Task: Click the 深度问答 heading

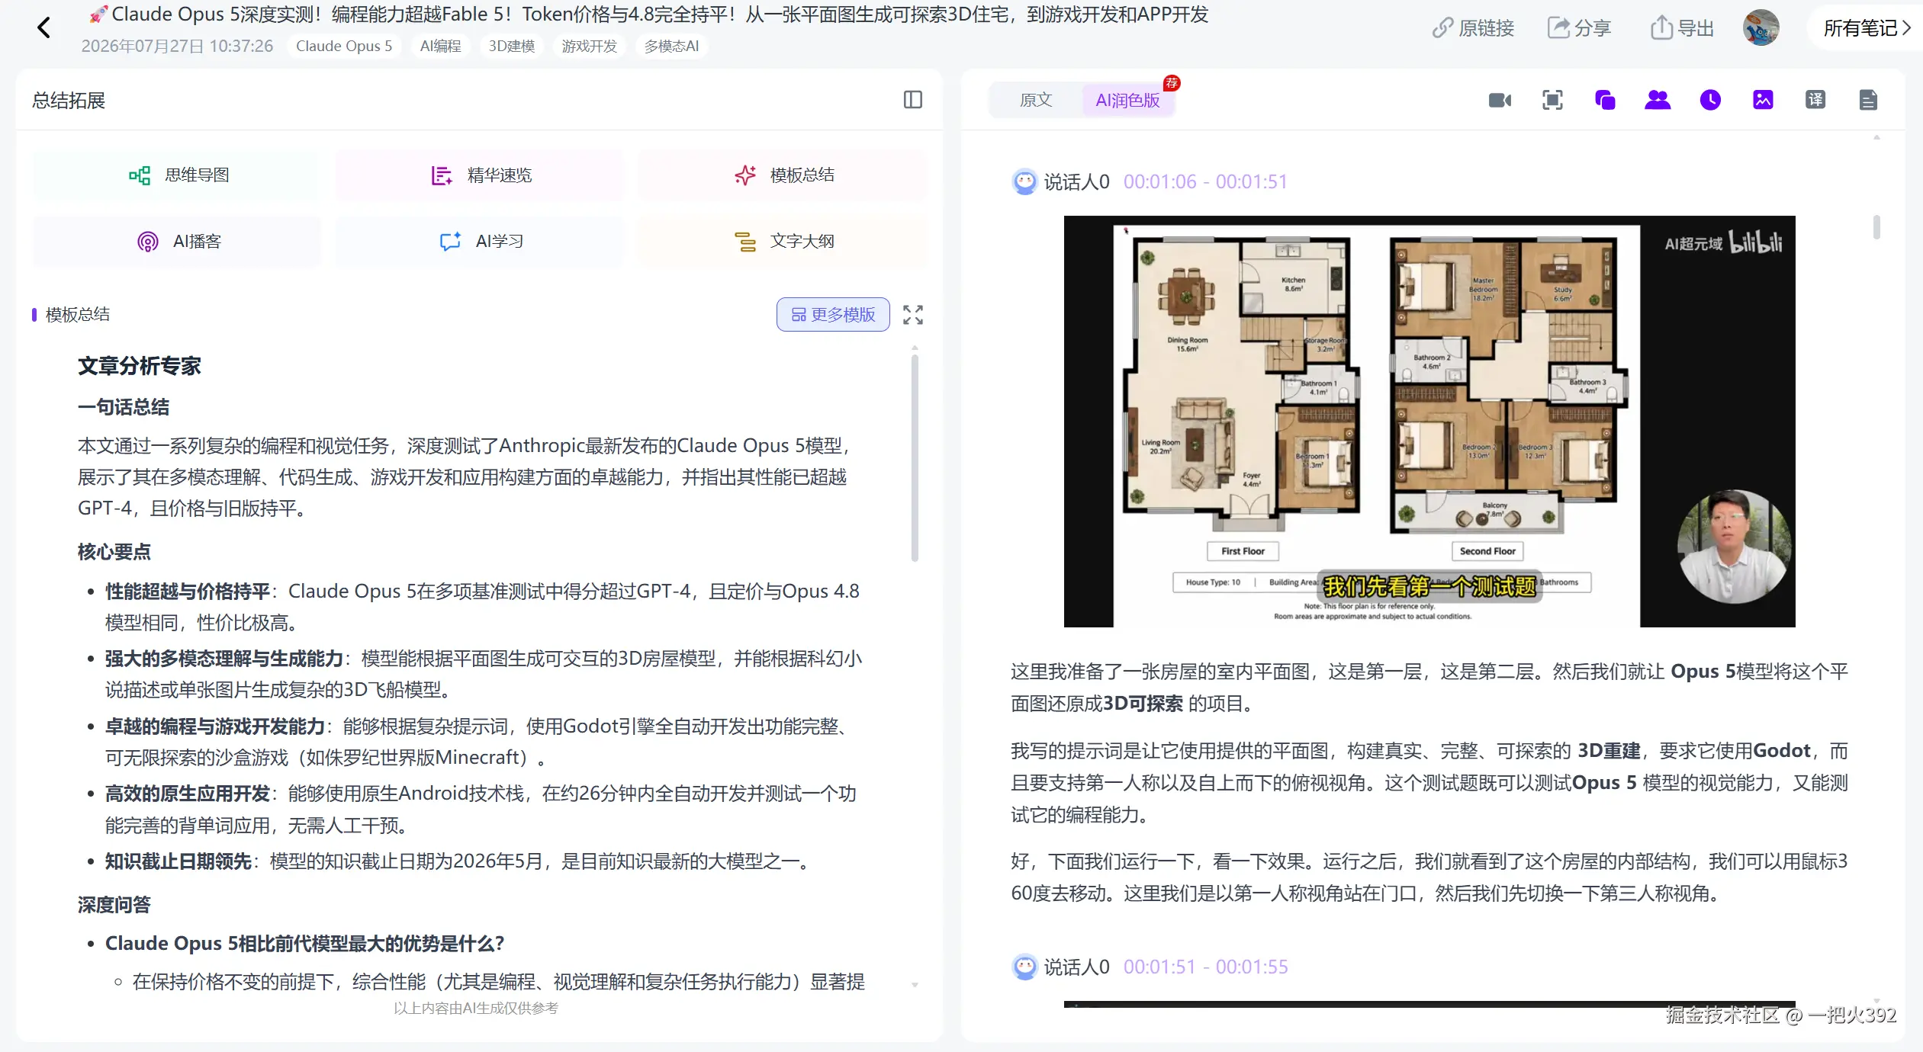Action: coord(114,906)
